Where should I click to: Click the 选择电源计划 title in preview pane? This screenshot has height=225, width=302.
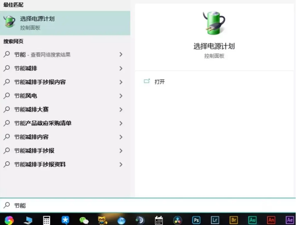point(214,46)
